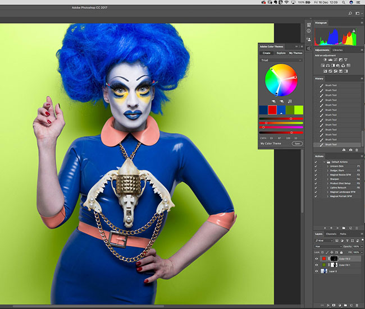
Task: Toggle Dodge / Burn action checkmark
Action: (x=316, y=170)
